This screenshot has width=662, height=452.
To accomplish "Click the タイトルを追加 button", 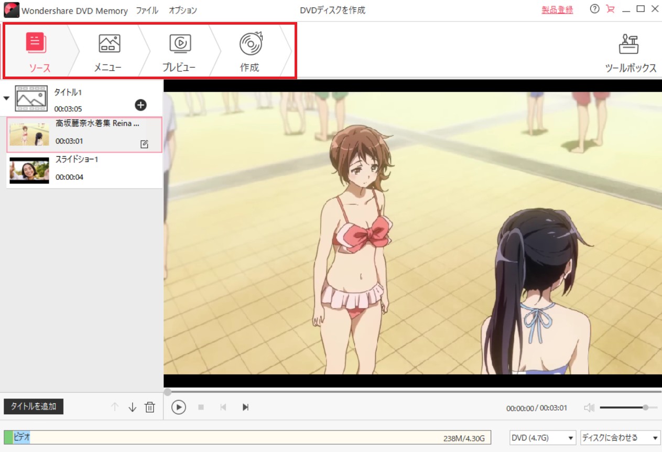I will 34,406.
